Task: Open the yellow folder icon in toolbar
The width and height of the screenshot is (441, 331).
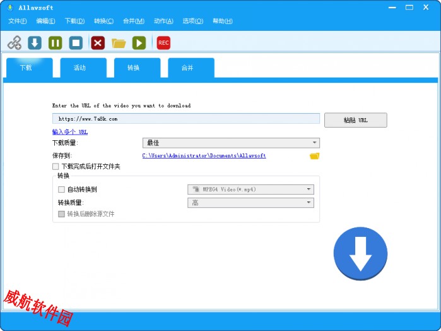Action: click(x=119, y=43)
